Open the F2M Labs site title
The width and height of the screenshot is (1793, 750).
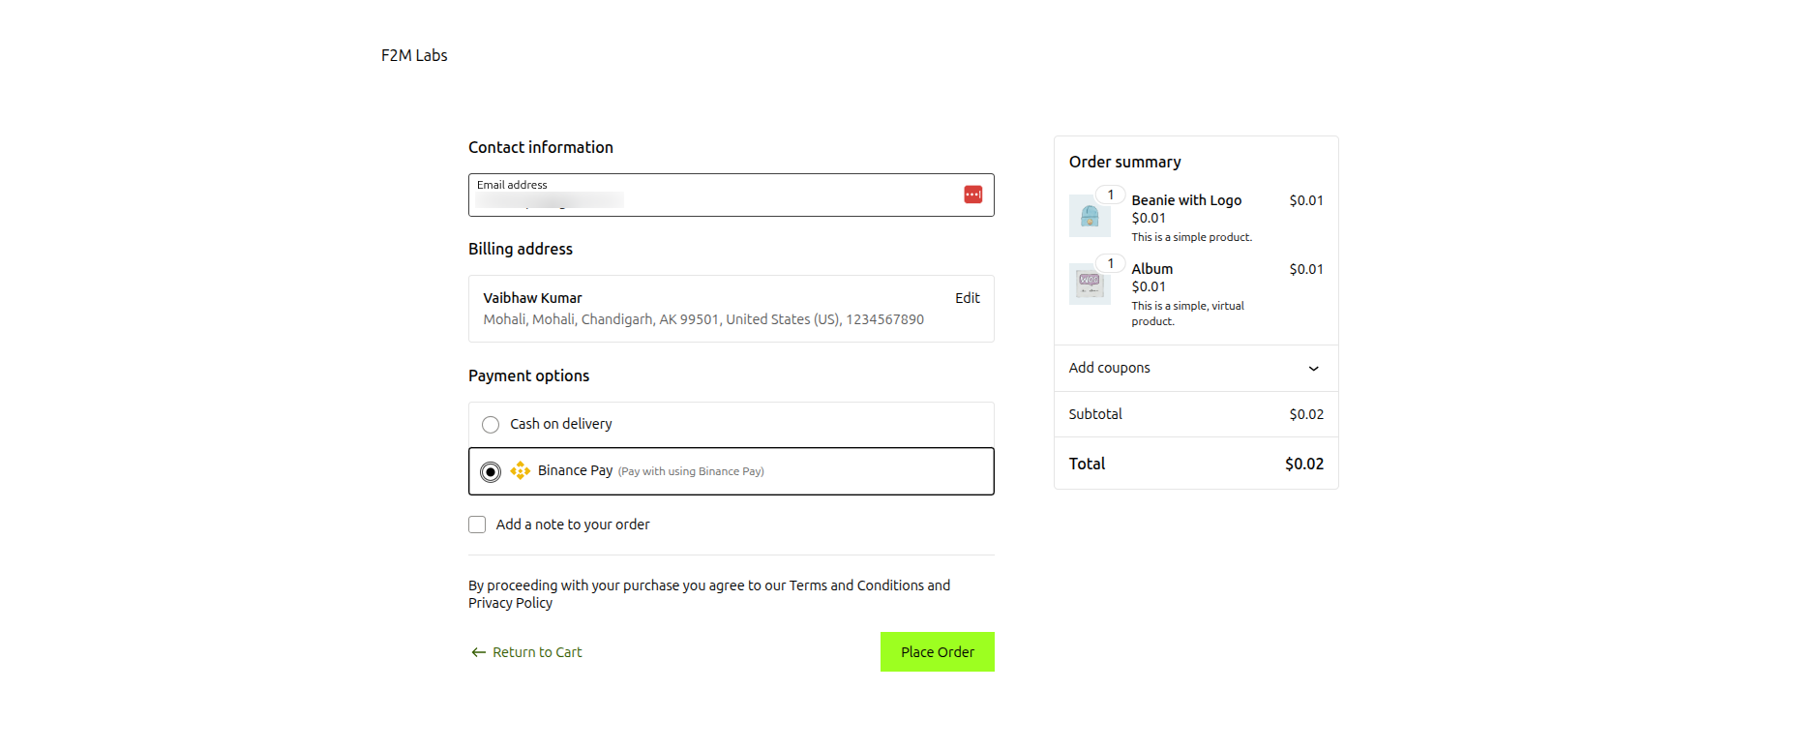pyautogui.click(x=414, y=55)
